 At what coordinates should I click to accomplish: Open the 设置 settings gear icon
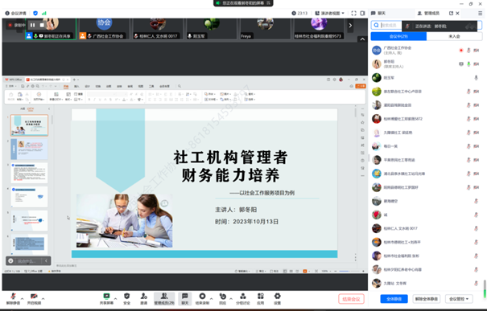pyautogui.click(x=278, y=299)
